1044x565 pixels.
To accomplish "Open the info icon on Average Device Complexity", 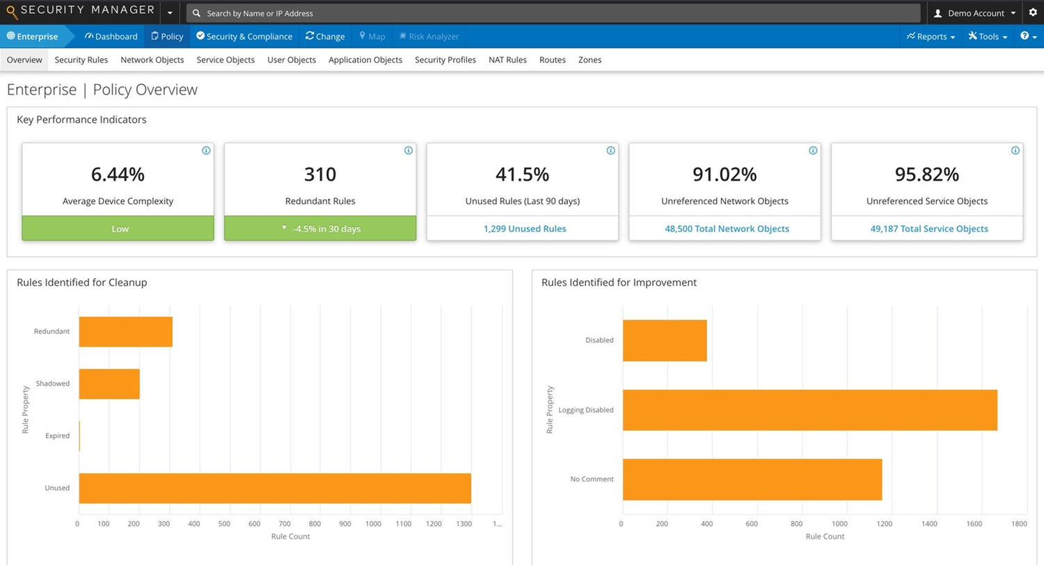I will click(206, 150).
